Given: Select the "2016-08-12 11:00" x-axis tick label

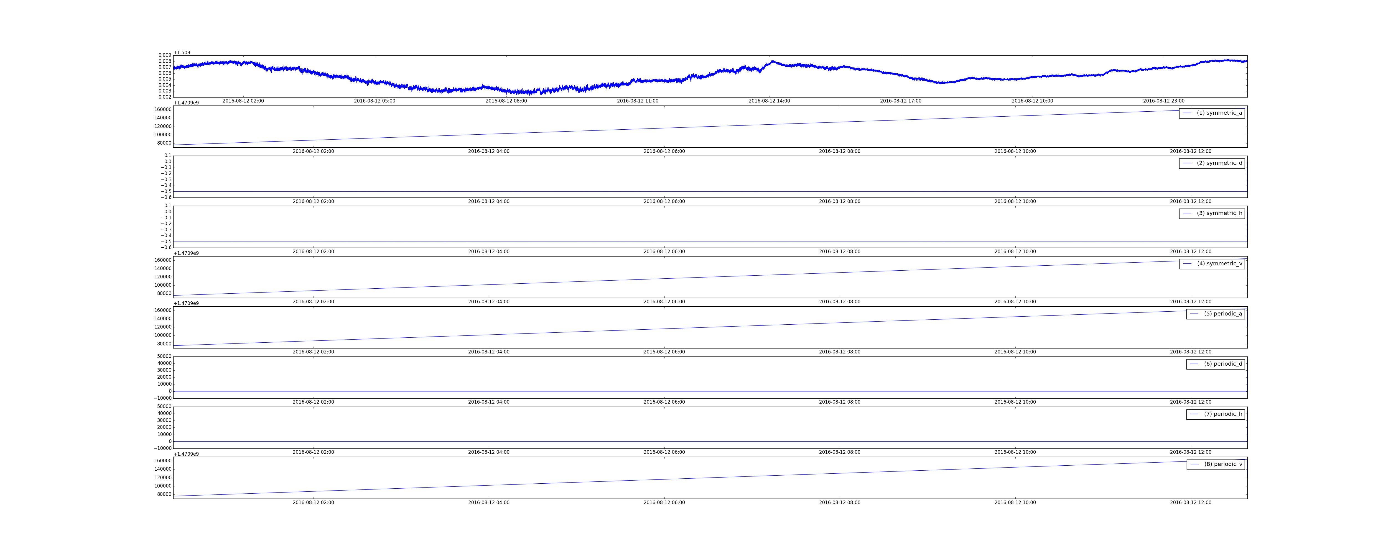Looking at the screenshot, I should coord(638,101).
